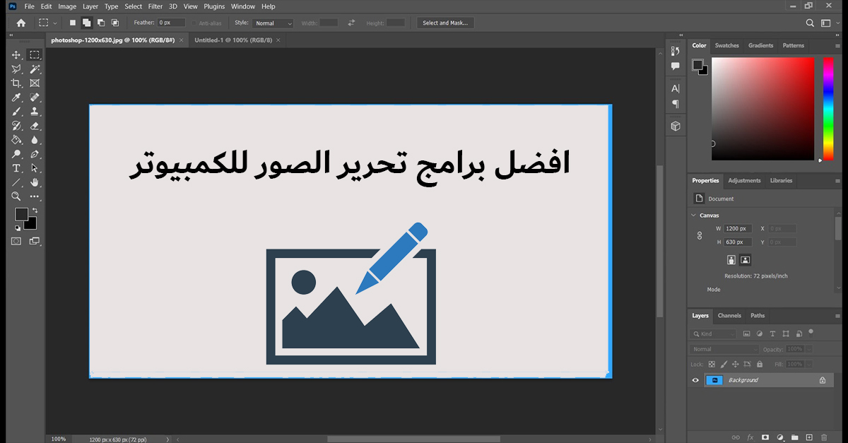The image size is (848, 443).
Task: Toggle the Anti-alias checkbox
Action: coord(194,23)
